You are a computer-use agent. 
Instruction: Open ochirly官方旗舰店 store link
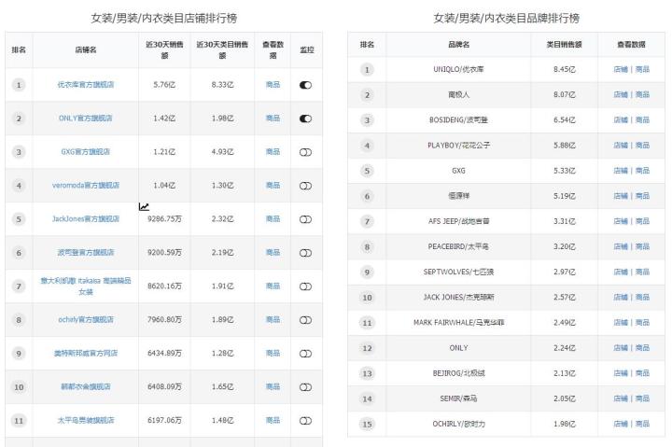[86, 319]
